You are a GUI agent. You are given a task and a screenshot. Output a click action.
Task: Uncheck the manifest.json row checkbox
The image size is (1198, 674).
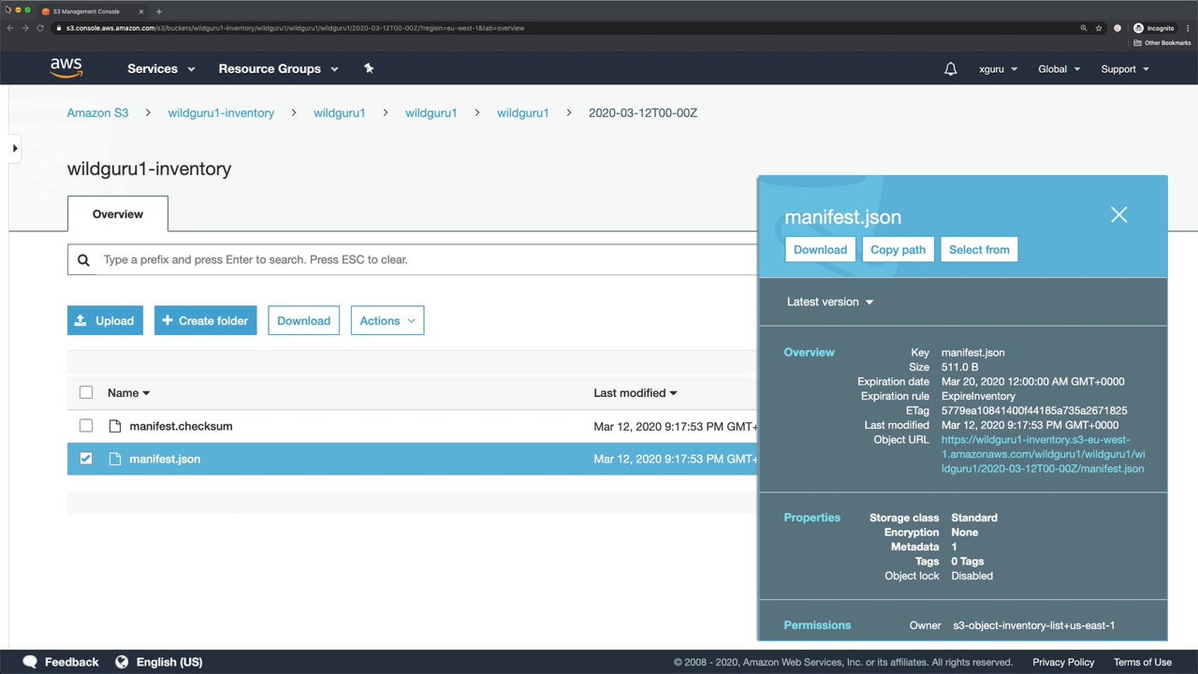pyautogui.click(x=86, y=459)
